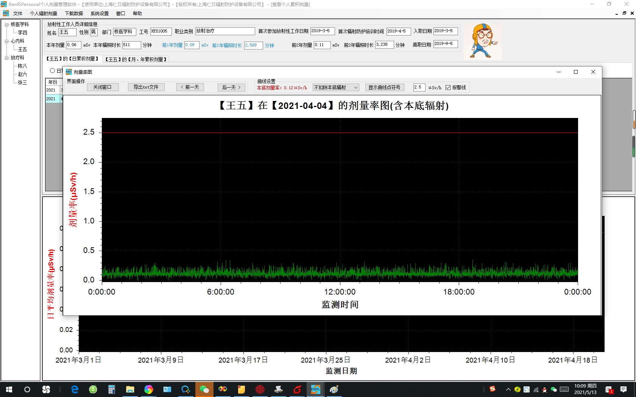Click the alarm threshold field showing 2.5
This screenshot has height=397, width=636.
click(x=419, y=87)
